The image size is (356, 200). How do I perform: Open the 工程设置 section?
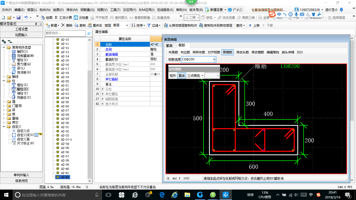(x=21, y=29)
